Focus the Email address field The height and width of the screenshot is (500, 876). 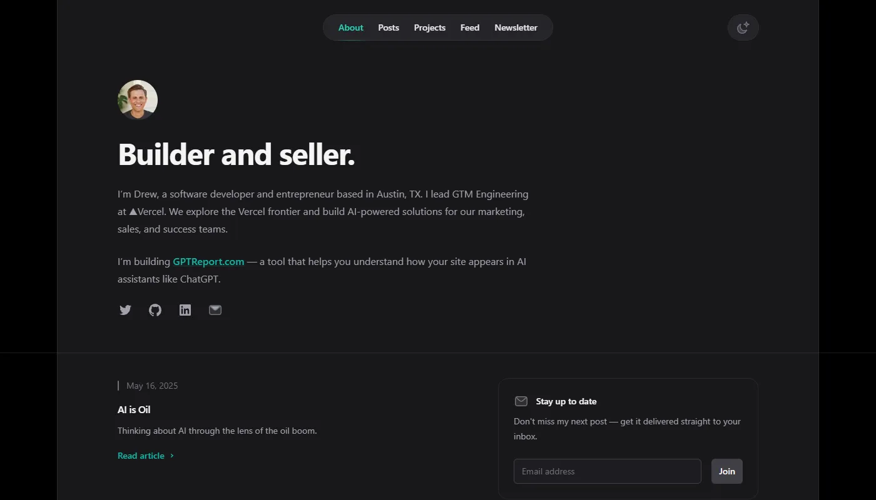click(607, 471)
